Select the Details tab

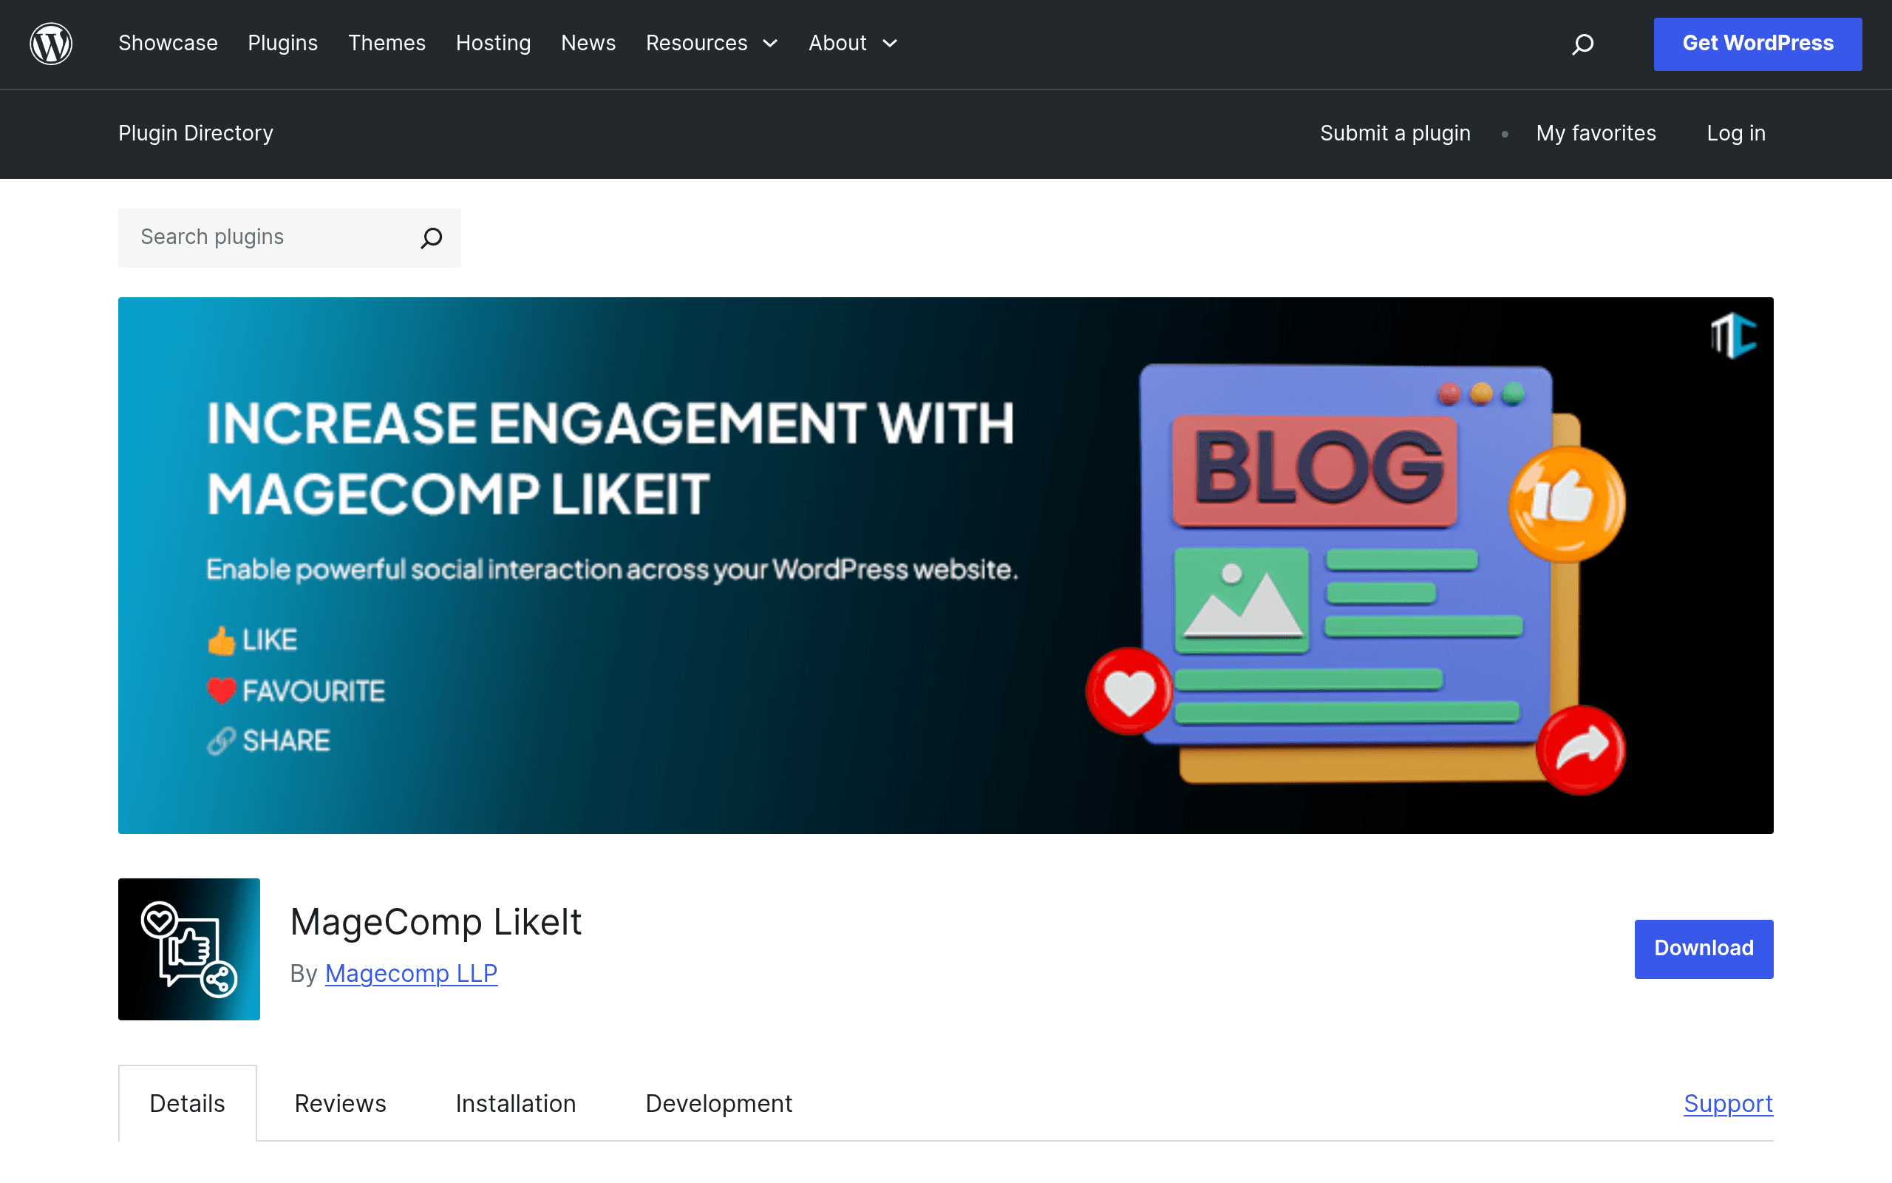(x=188, y=1103)
